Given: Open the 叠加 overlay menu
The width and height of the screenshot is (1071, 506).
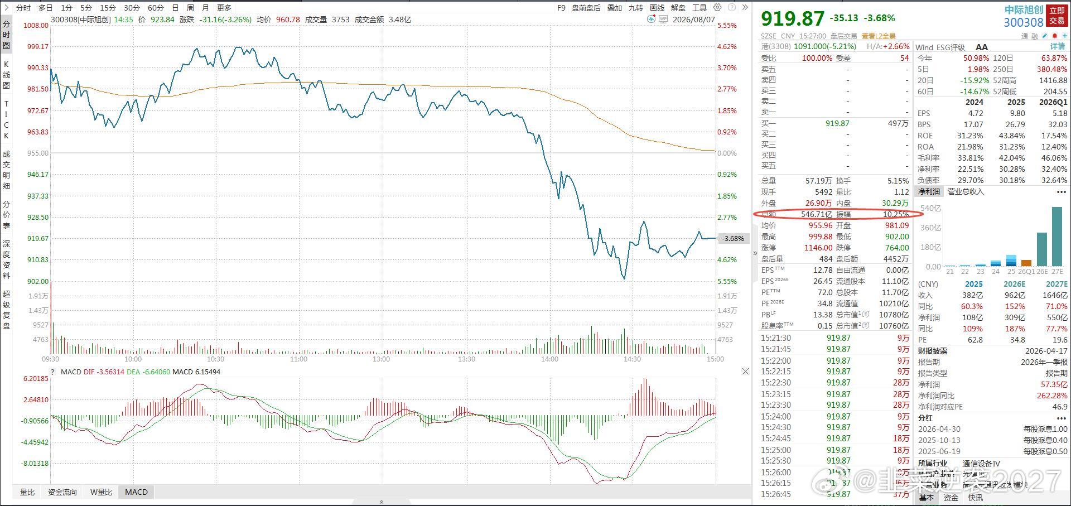Looking at the screenshot, I should (615, 8).
